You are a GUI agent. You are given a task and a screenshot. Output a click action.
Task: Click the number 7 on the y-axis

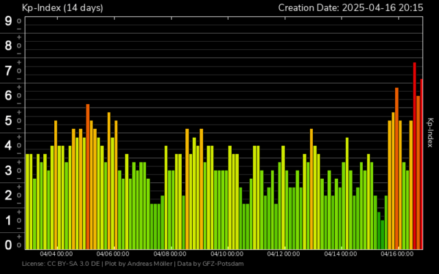point(8,71)
